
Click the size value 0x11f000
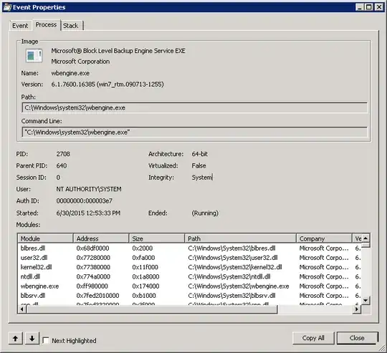(x=145, y=267)
